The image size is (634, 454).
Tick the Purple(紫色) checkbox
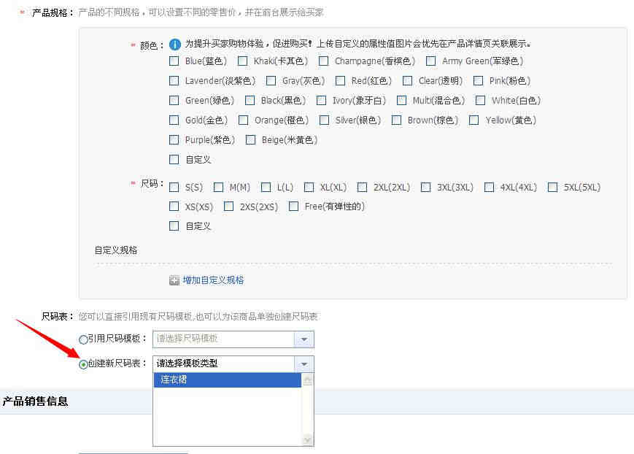[x=174, y=140]
